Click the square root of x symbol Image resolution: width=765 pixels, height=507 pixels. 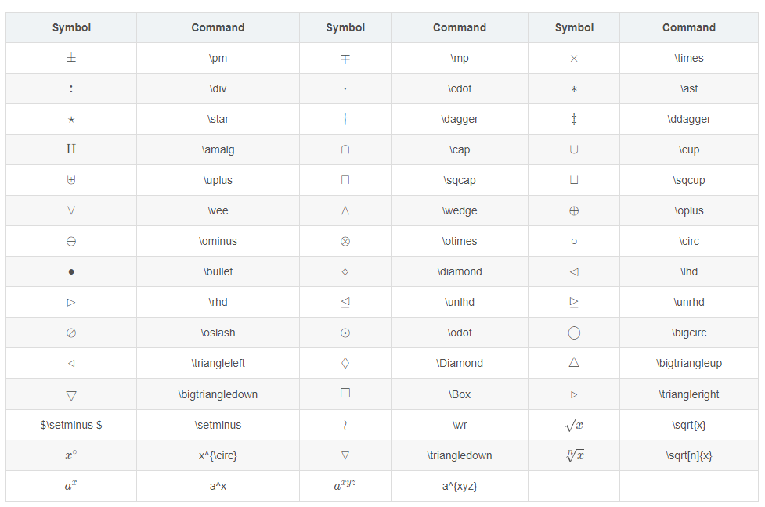click(574, 425)
